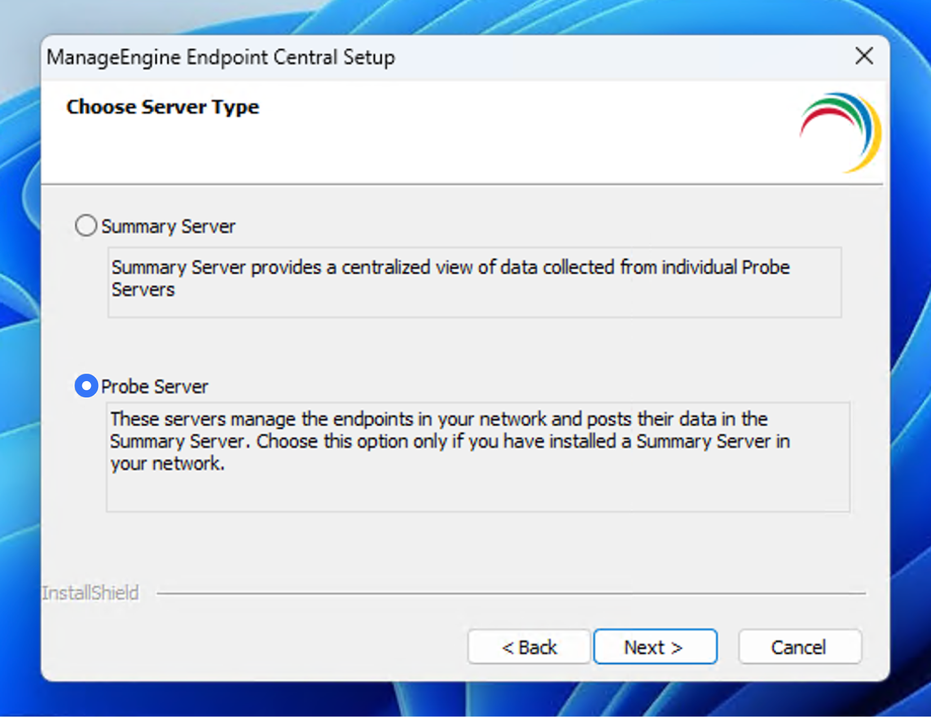This screenshot has height=717, width=931.
Task: Close the ManageEngine Endpoint Central Setup window
Action: pos(864,56)
